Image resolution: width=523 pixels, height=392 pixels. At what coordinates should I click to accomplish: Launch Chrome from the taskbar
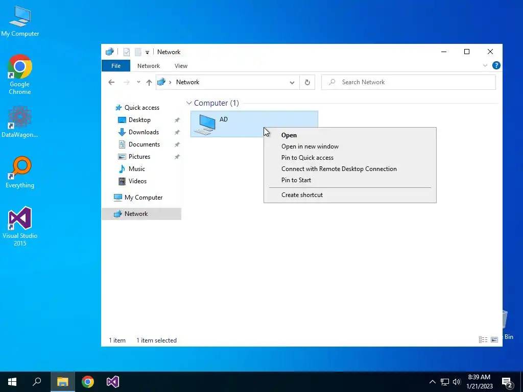pyautogui.click(x=88, y=382)
